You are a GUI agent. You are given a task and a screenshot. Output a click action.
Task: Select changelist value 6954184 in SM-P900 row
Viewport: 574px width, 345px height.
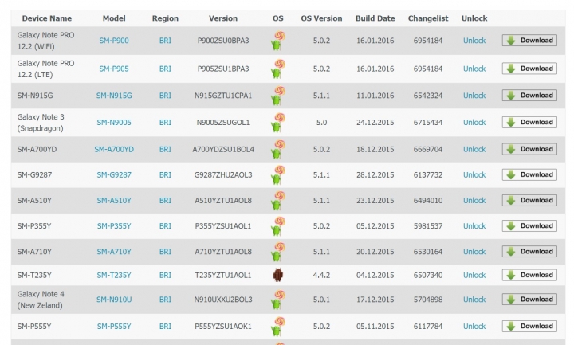point(428,41)
